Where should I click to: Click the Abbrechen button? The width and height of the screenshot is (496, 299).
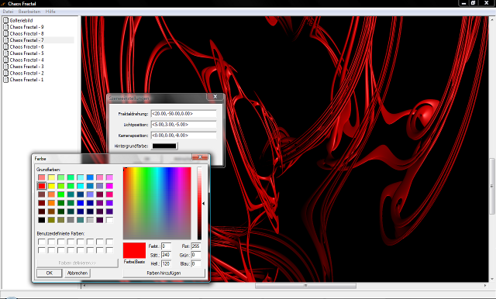click(x=77, y=273)
